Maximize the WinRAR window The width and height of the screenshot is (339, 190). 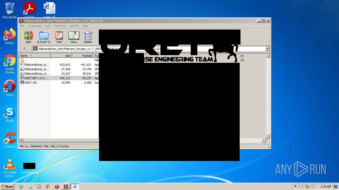pos(263,21)
